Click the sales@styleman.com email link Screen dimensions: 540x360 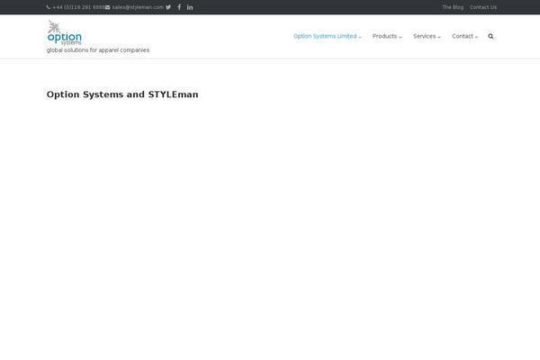[138, 7]
